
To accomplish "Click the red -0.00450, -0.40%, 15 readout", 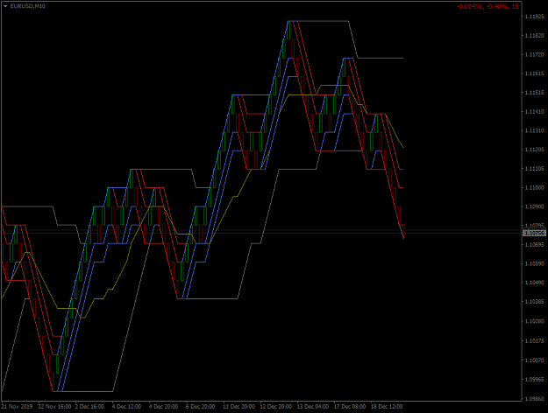I will pos(488,6).
